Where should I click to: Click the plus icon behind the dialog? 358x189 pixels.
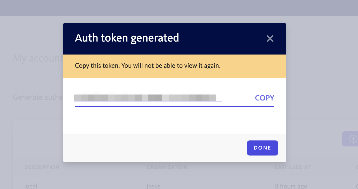(x=353, y=139)
